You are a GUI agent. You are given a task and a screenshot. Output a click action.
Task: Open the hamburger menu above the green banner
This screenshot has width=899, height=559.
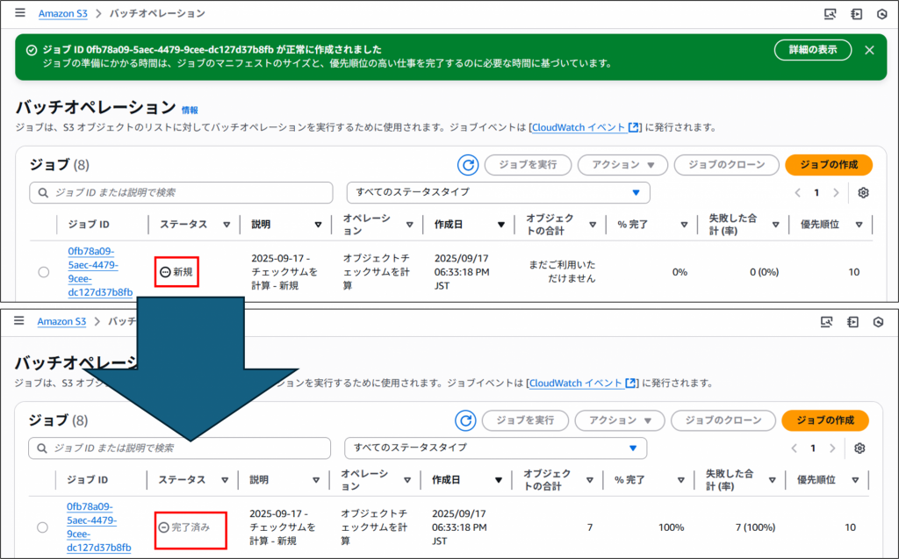[x=20, y=13]
